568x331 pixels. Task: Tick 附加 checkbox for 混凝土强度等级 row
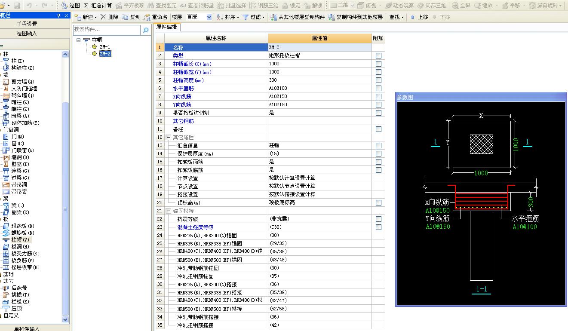pos(378,227)
